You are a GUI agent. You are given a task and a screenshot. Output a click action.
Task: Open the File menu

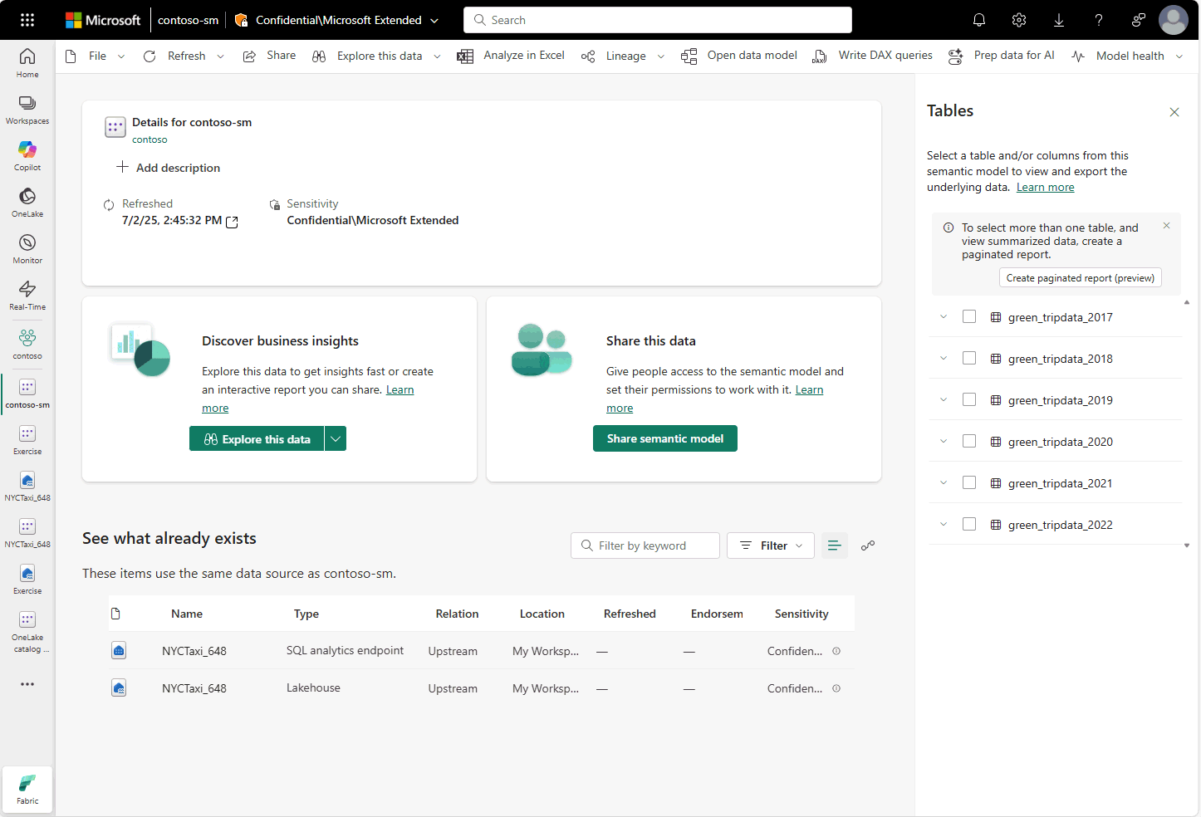[x=97, y=56]
